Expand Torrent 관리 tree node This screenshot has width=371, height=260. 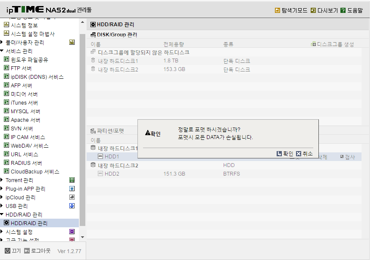(x=2, y=180)
